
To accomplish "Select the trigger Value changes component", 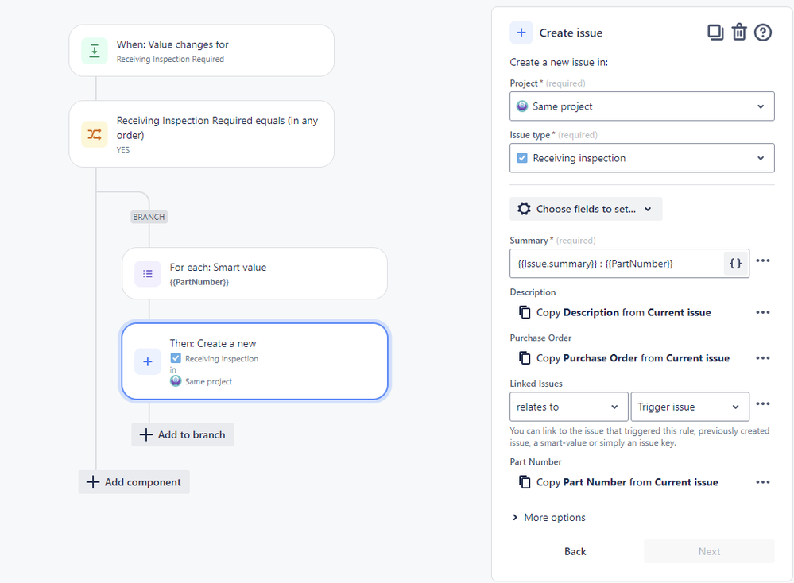I will [x=202, y=51].
